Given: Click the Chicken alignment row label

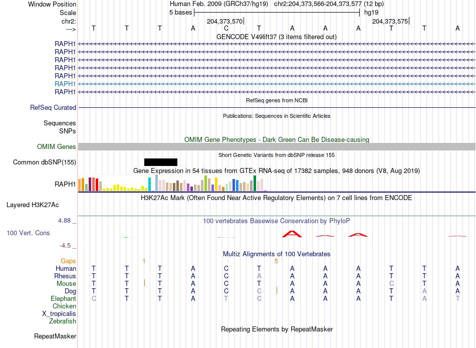Looking at the screenshot, I should coord(64,306).
